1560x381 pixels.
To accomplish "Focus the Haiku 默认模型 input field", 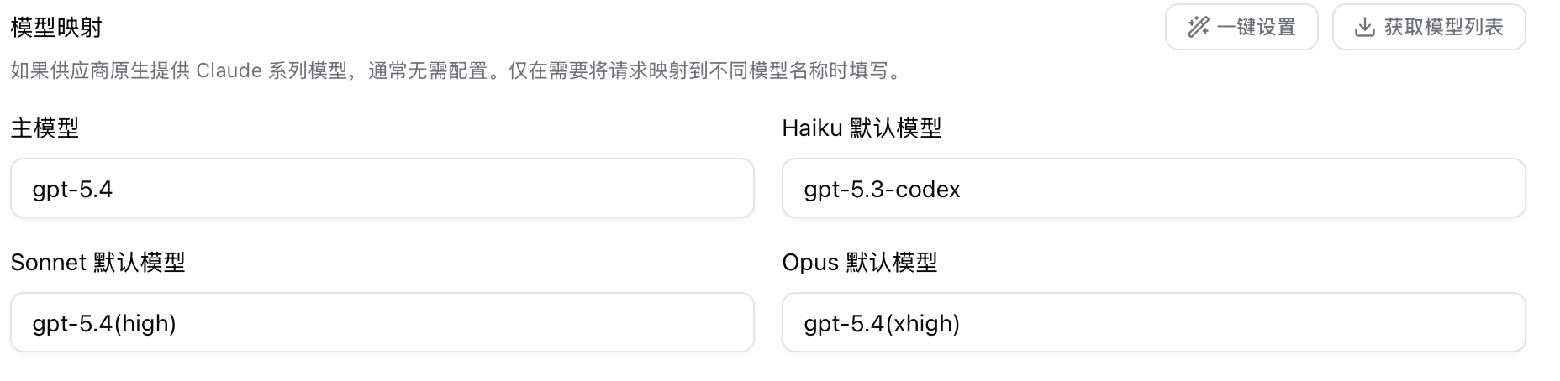I will pos(1153,188).
